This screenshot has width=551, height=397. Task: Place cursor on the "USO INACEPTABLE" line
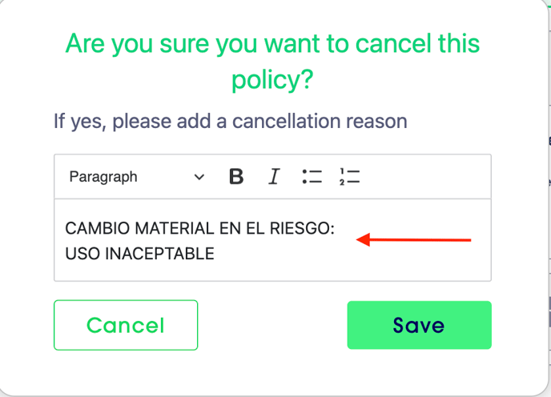pos(140,255)
